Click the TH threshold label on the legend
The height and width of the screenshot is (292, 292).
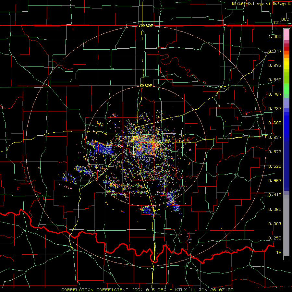point(279,253)
